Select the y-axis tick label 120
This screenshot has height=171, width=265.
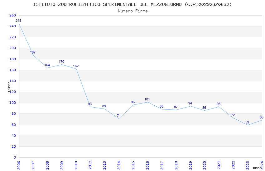(x=13, y=92)
